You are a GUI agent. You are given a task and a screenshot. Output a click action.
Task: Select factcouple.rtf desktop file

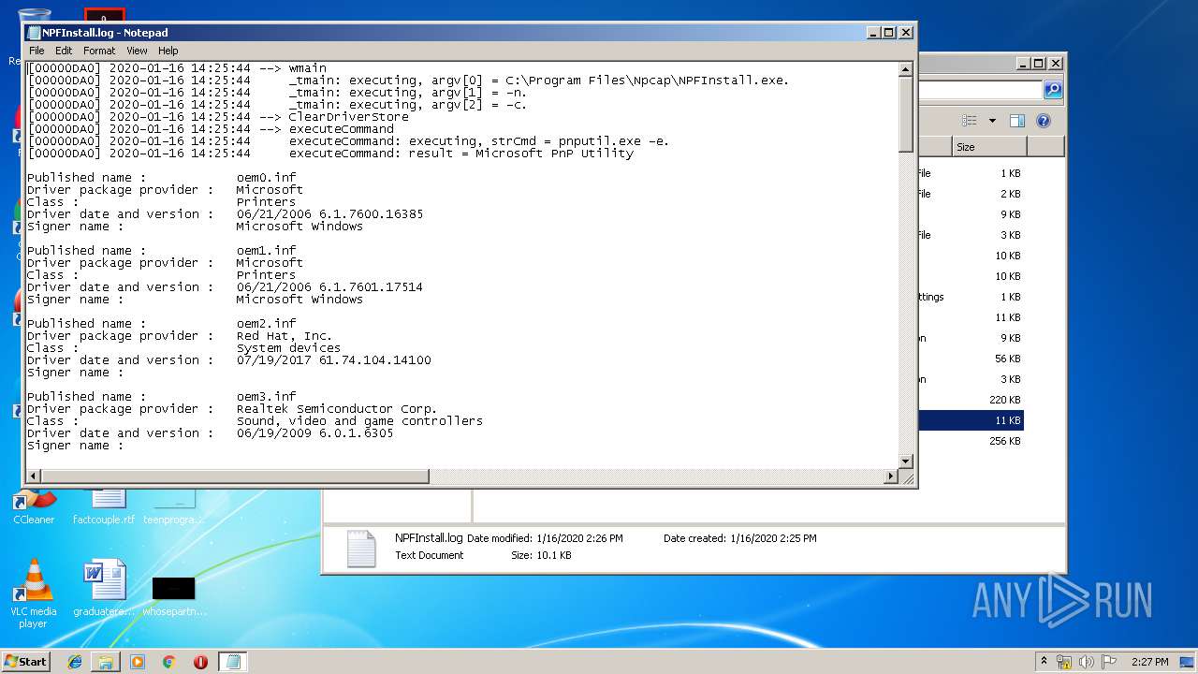(x=104, y=505)
